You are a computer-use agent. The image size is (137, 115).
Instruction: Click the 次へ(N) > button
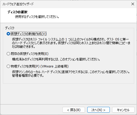tap(98, 110)
